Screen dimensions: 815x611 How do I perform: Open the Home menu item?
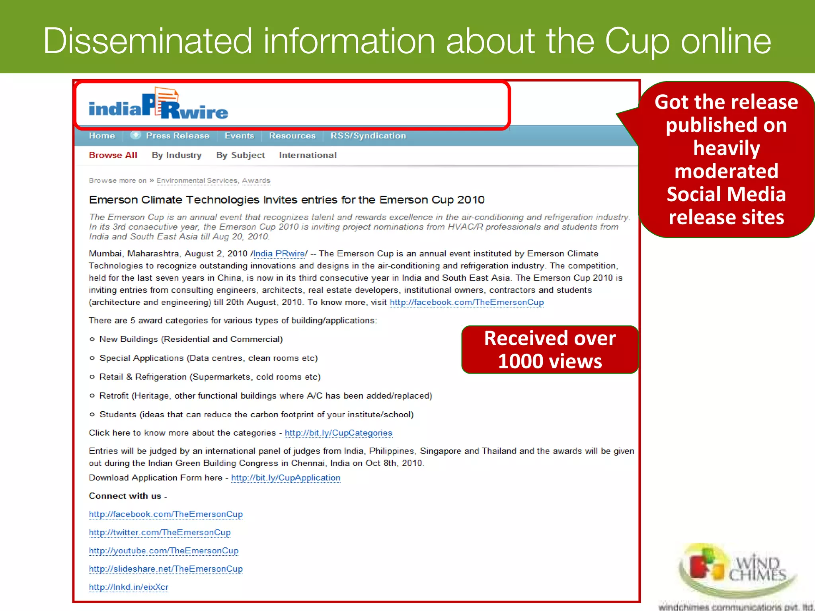point(102,136)
